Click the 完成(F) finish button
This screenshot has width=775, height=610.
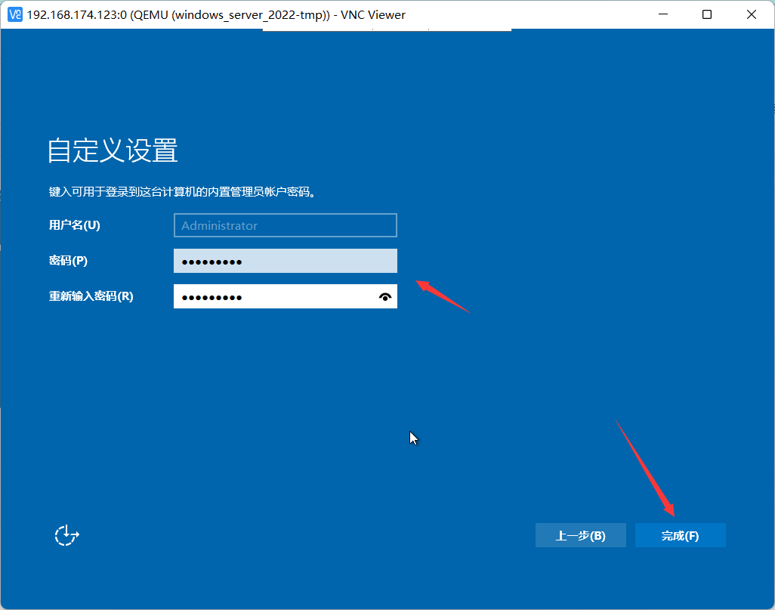(680, 535)
